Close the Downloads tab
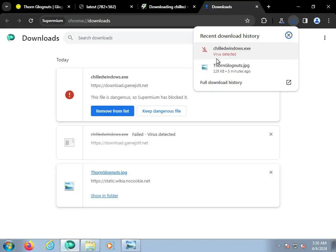This screenshot has width=336, height=252. (x=257, y=7)
